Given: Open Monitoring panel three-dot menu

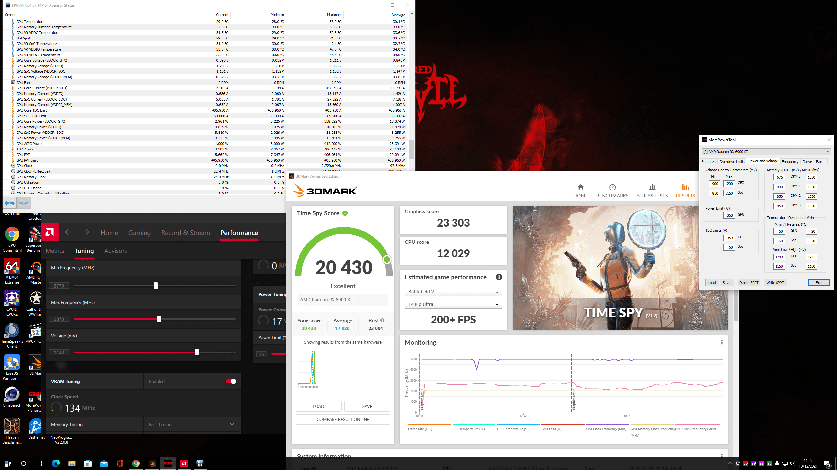Looking at the screenshot, I should pos(722,342).
